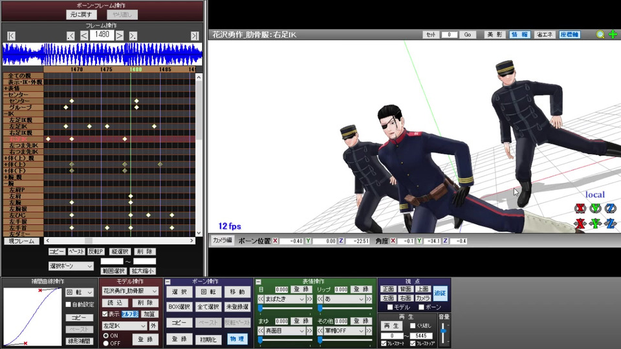Previous eye morph (<< beside まばたき)
This screenshot has width=621, height=349.
pyautogui.click(x=261, y=299)
